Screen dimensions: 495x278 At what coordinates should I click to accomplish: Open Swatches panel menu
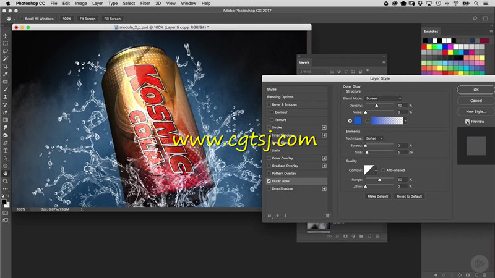pos(491,32)
